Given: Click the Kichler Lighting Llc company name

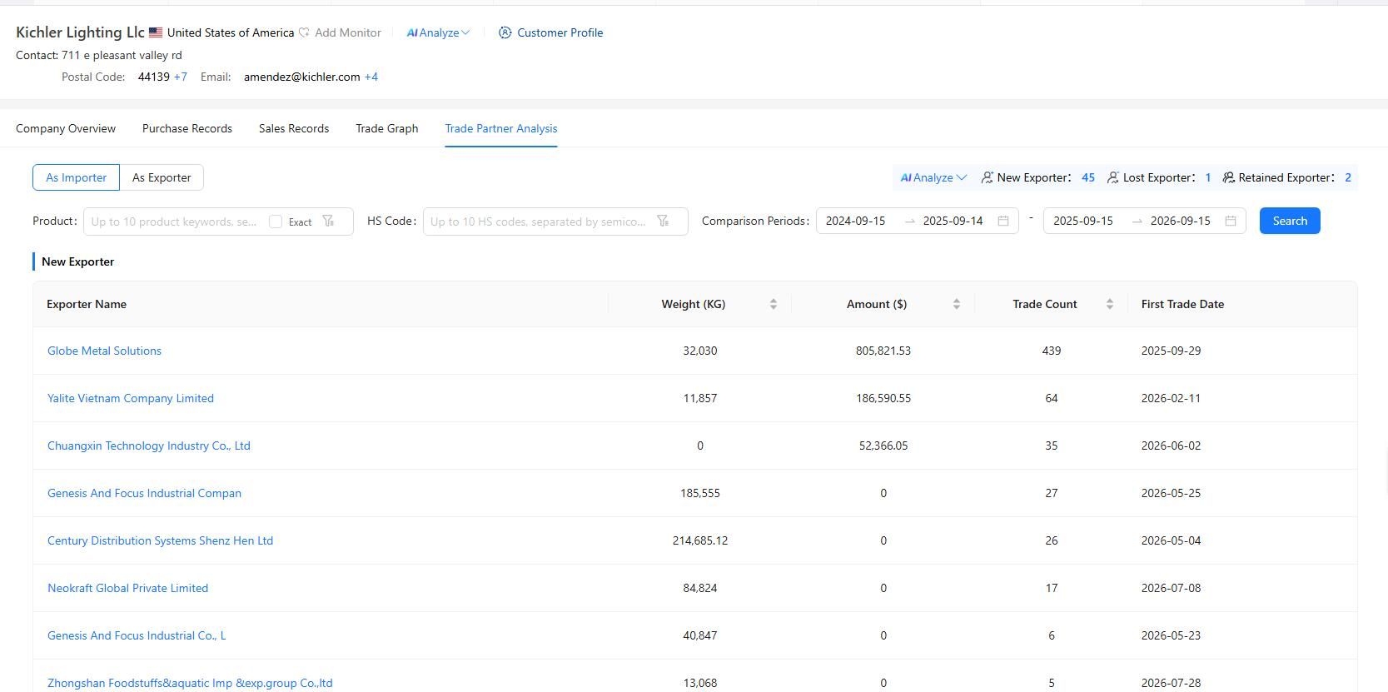Looking at the screenshot, I should tap(80, 32).
